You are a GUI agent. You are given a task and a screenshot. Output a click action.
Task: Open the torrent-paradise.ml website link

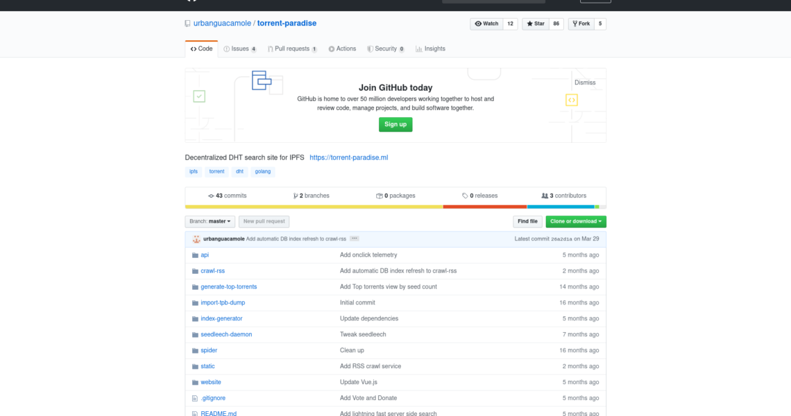348,157
